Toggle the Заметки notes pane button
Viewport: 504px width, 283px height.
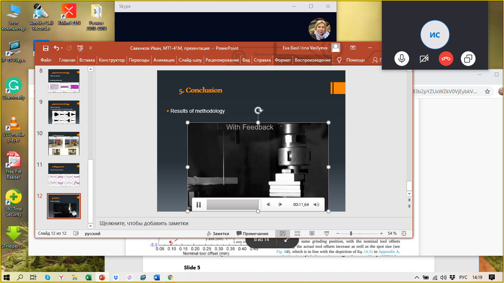pos(218,234)
